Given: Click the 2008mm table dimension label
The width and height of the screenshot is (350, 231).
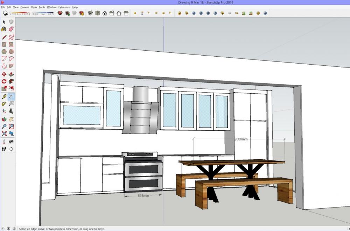Looking at the screenshot, I should 241,139.
